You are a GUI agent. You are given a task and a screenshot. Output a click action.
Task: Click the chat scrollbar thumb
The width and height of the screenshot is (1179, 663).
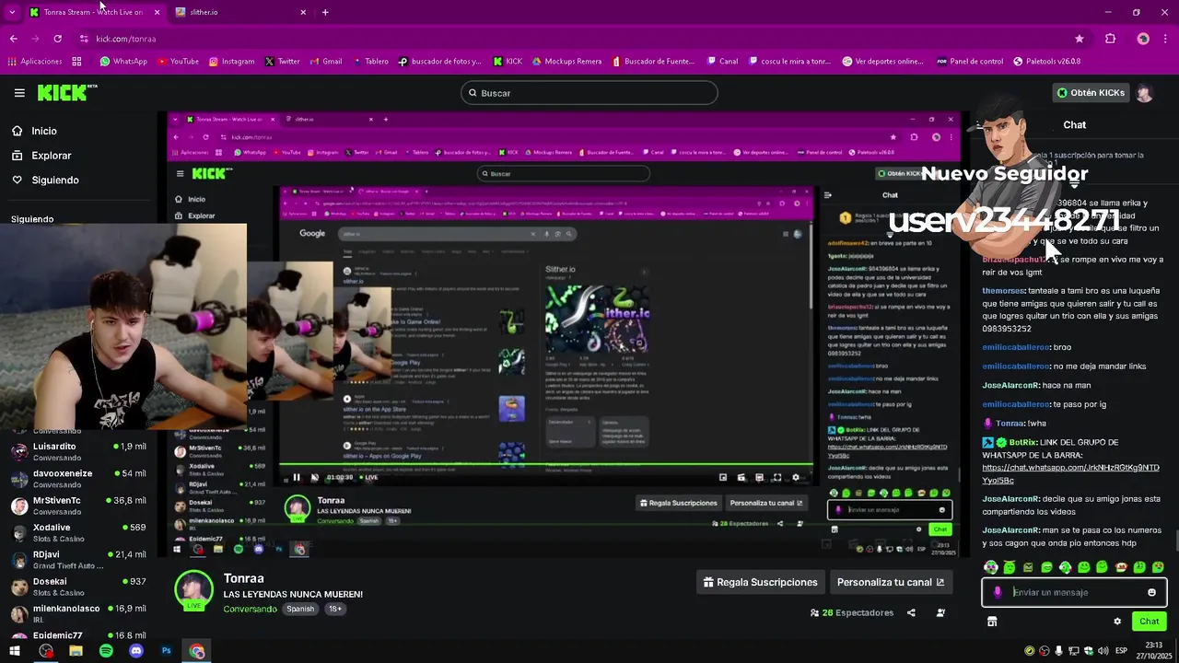[x=1175, y=540]
